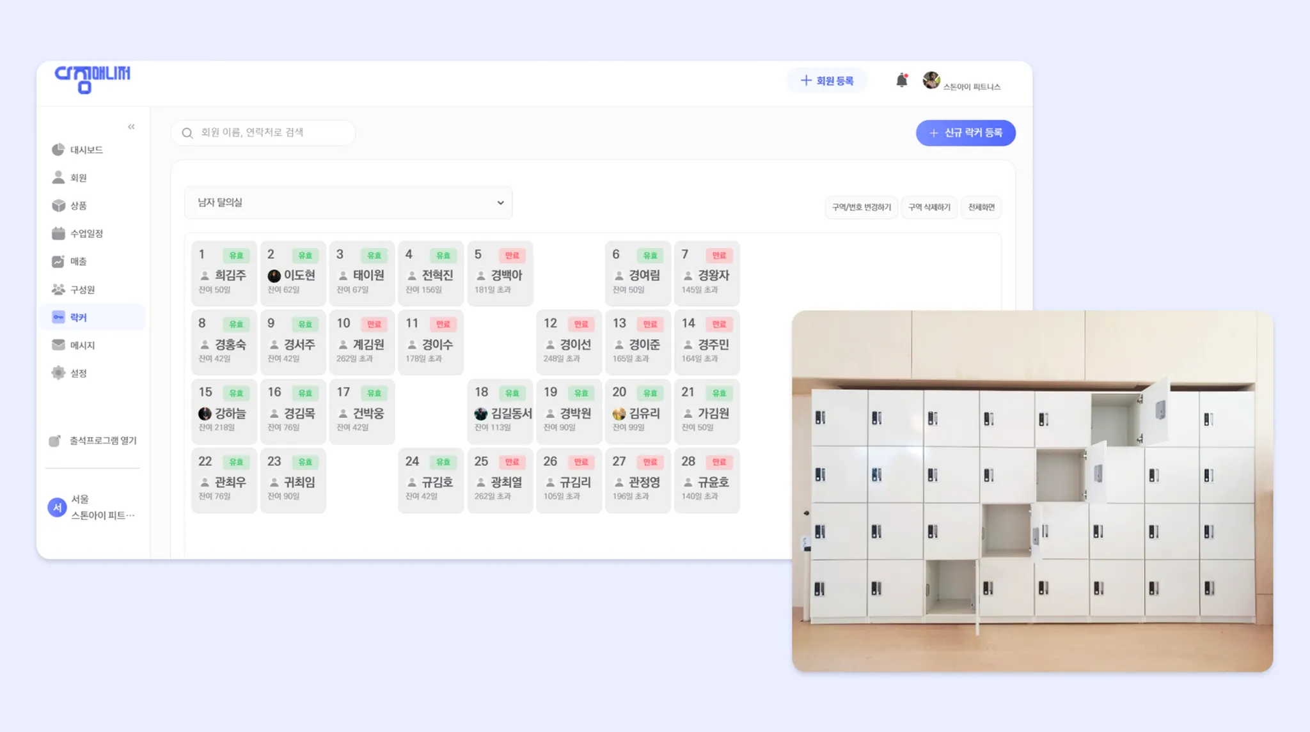Viewport: 1310px width, 732px height.
Task: Click the 신규 락커 등록 button
Action: pos(965,133)
